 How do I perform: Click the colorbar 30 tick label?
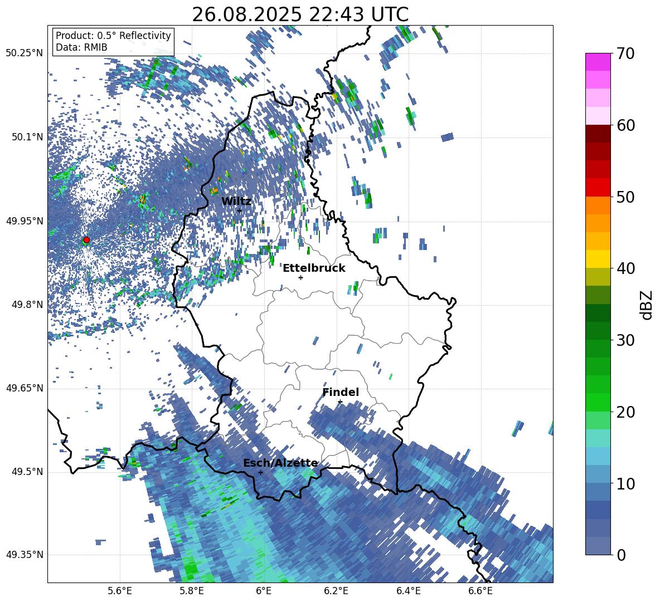(x=625, y=340)
